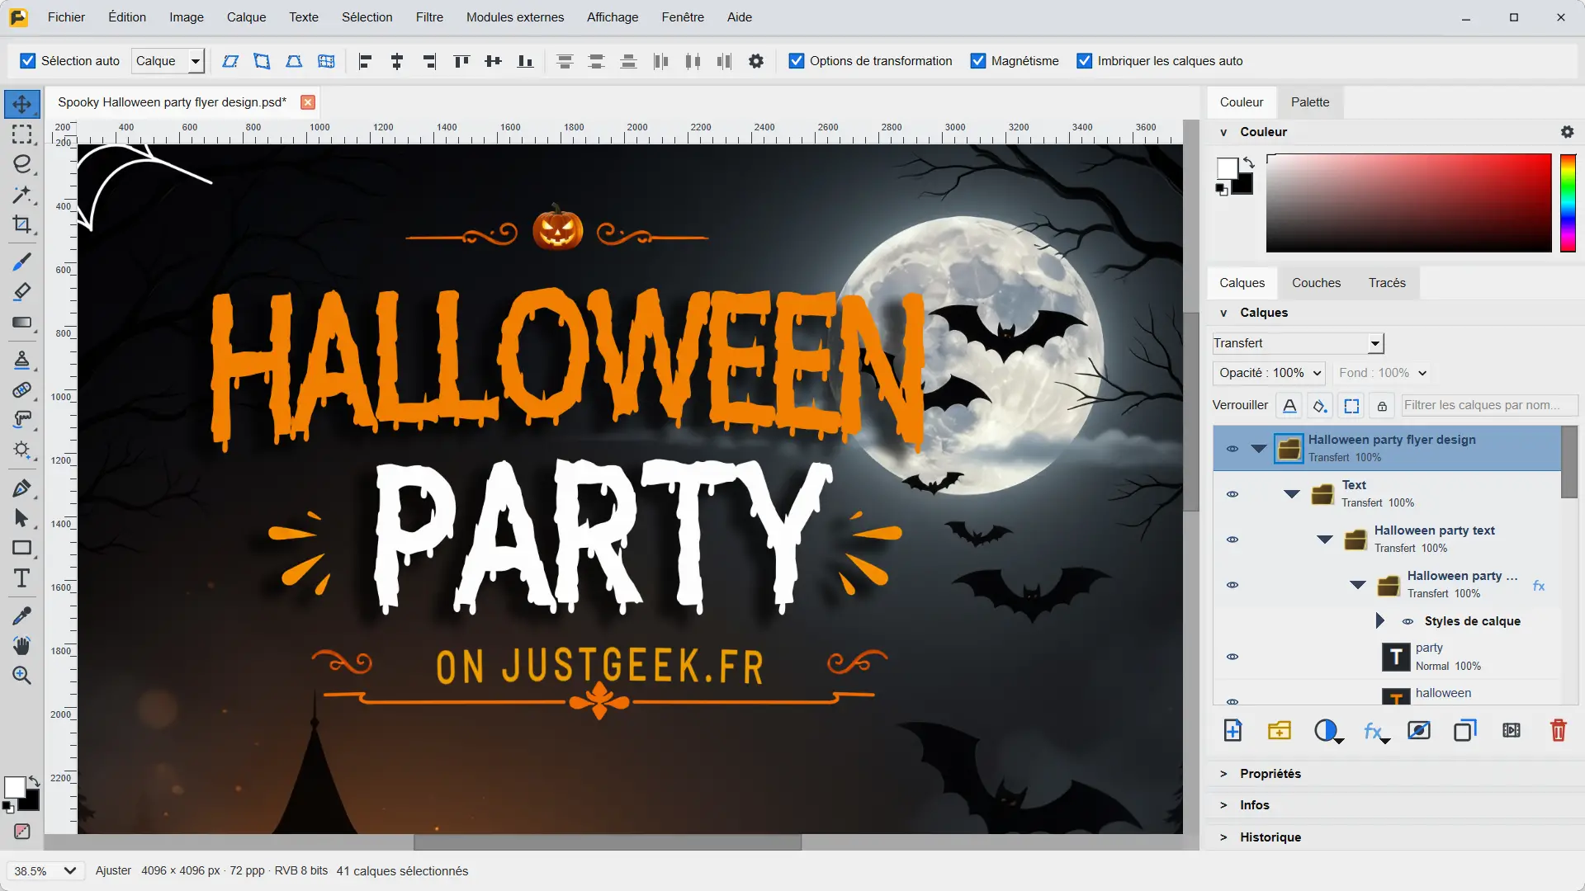Lock all with padlock button

[1382, 406]
